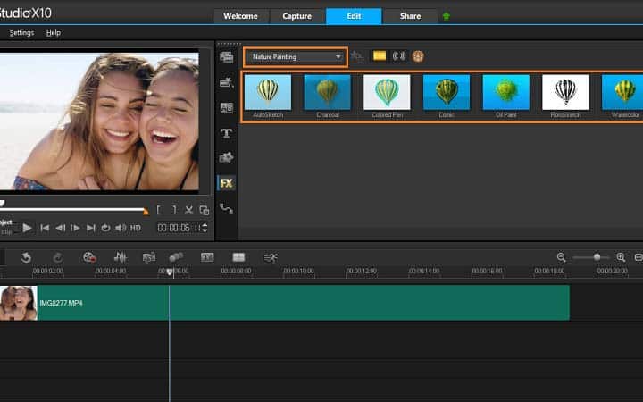643x402 pixels.
Task: Switch to the Welcome tab
Action: click(241, 16)
